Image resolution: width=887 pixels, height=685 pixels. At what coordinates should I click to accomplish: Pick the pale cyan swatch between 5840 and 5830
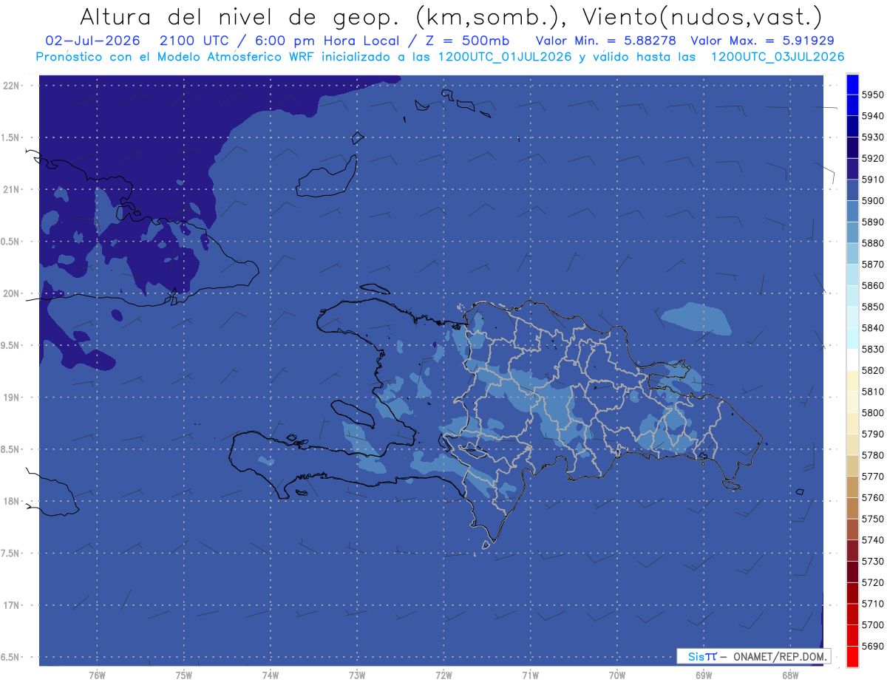pos(852,338)
